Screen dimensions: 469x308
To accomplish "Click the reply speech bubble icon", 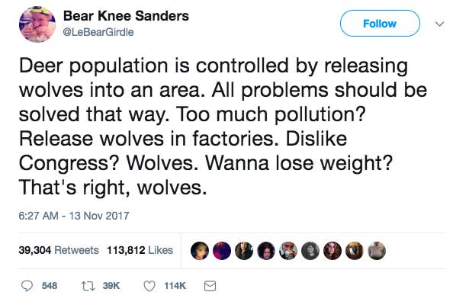I will [27, 286].
